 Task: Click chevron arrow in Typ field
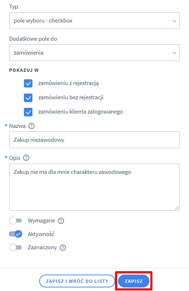click(174, 21)
